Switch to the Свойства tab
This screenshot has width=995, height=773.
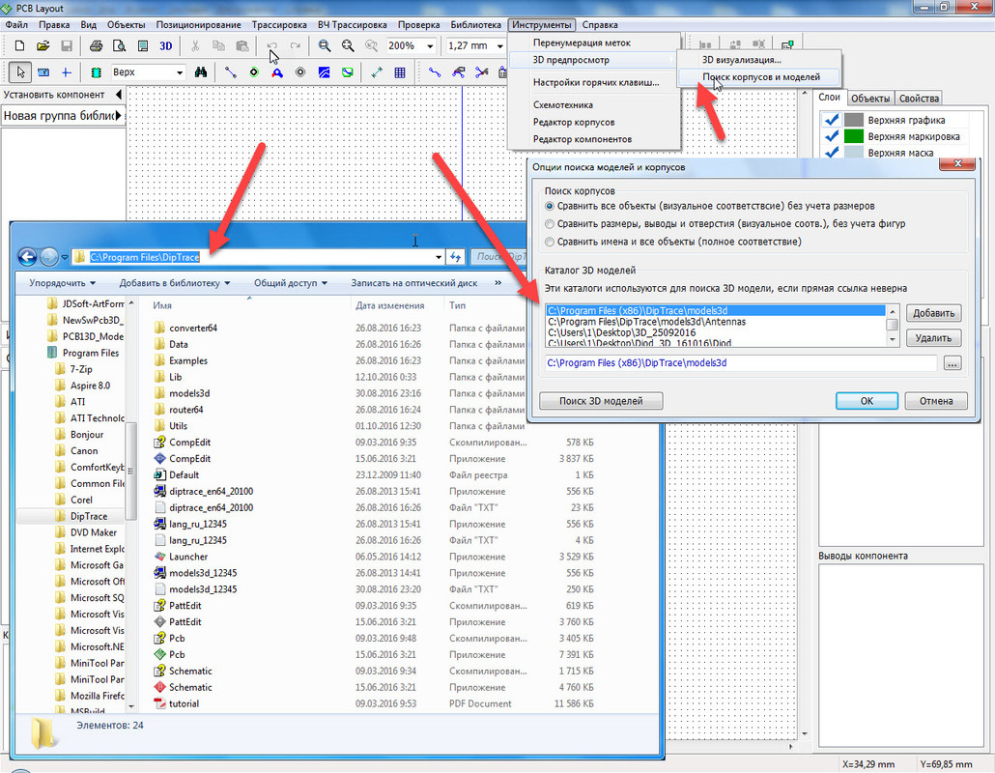pos(919,99)
